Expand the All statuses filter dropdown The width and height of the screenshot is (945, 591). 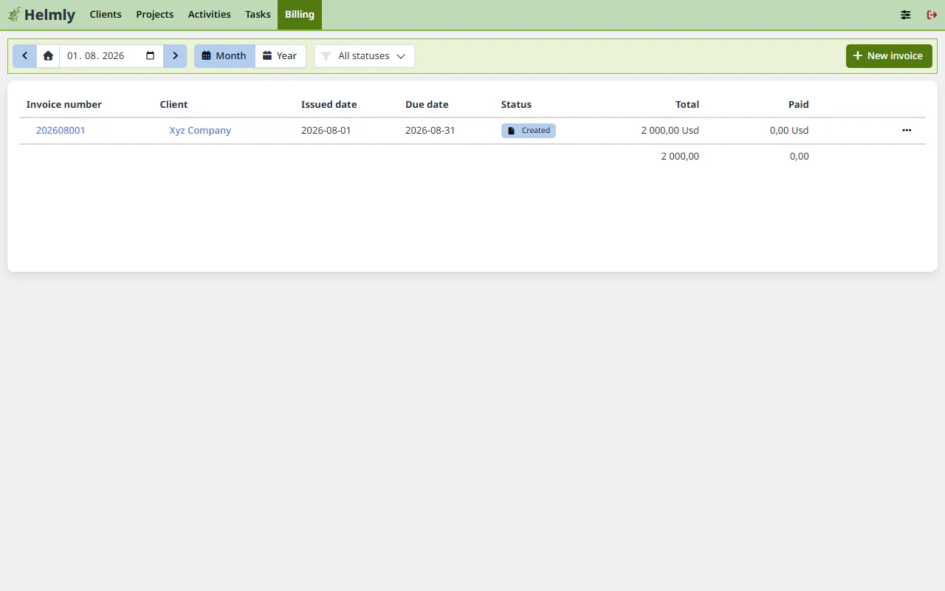pos(364,56)
